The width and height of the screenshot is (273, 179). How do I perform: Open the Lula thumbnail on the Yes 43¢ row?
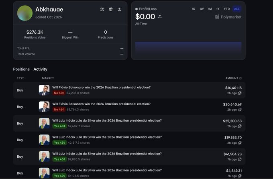pyautogui.click(x=44, y=123)
